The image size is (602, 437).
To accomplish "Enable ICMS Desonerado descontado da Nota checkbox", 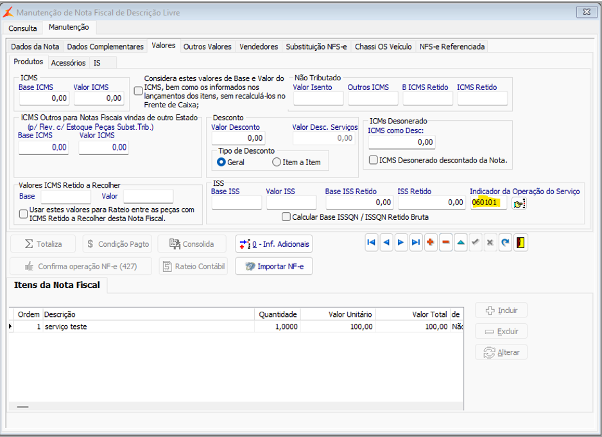I will [374, 160].
